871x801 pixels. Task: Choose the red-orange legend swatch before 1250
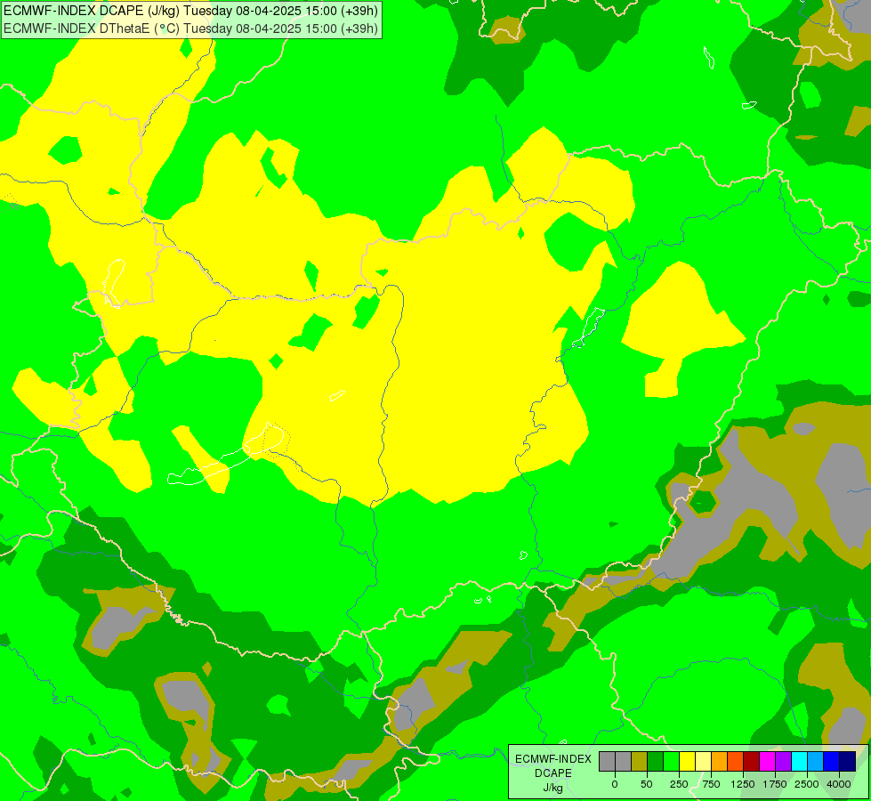[736, 762]
